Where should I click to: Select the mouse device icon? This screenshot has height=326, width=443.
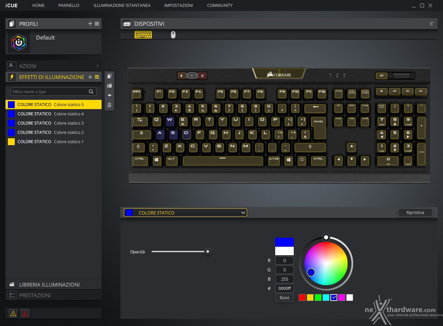(173, 35)
